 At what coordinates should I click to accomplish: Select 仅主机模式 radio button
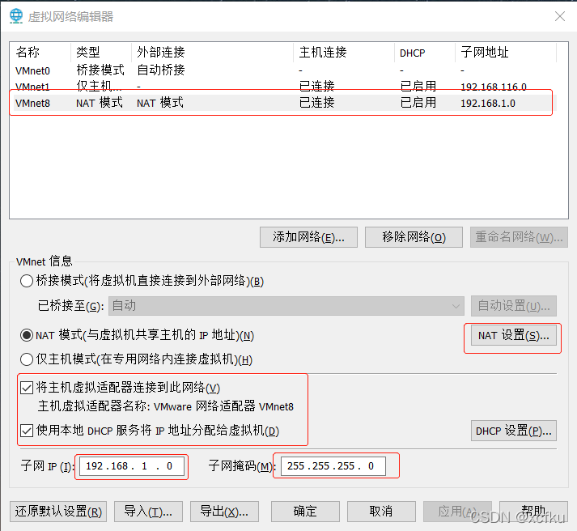coord(27,359)
